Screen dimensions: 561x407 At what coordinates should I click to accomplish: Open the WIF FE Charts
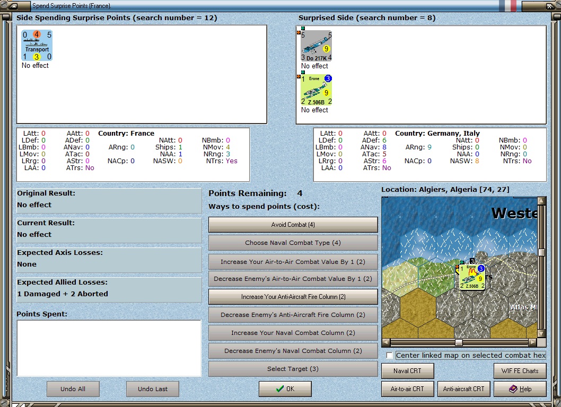(x=520, y=371)
